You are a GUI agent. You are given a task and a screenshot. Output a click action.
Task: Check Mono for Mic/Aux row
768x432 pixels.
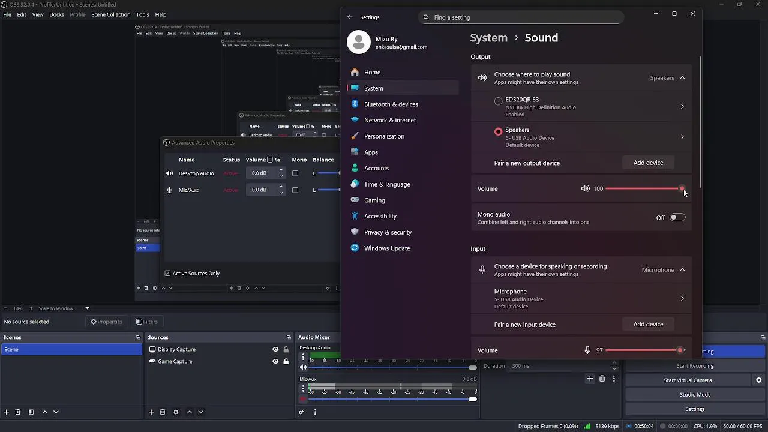coord(295,190)
